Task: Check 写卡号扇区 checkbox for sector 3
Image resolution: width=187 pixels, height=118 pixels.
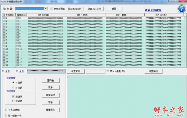Action: coord(4,27)
